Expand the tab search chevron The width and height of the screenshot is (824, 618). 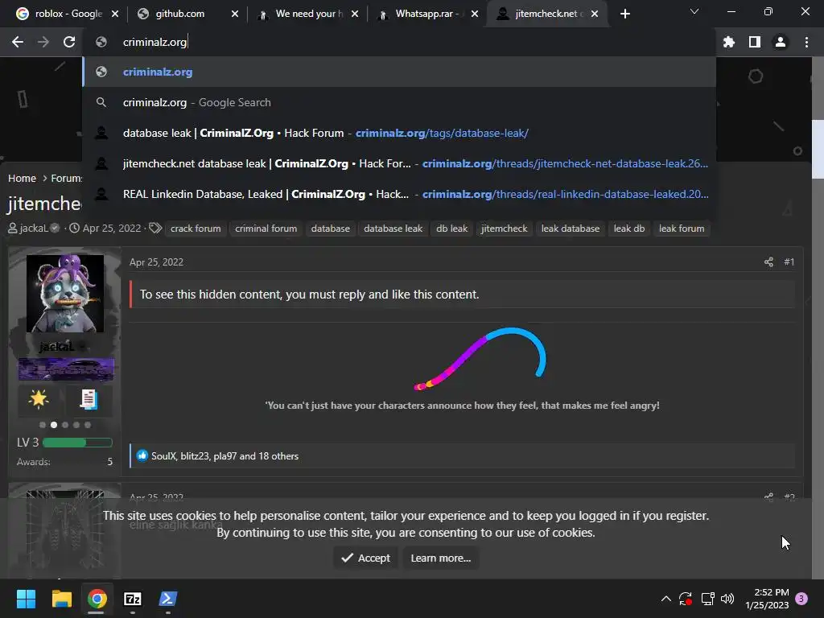click(694, 11)
